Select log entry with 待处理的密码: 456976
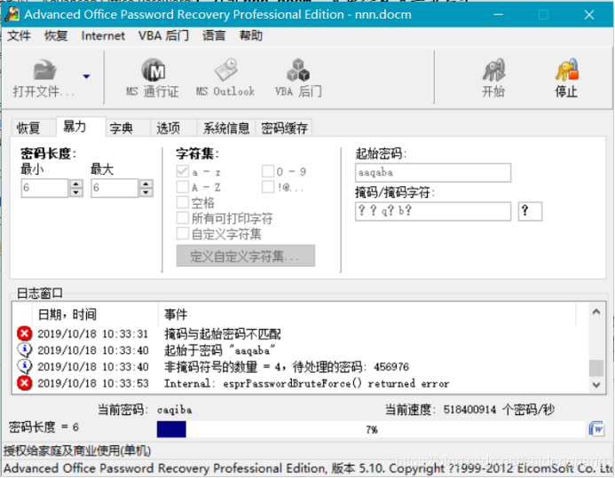 point(300,366)
